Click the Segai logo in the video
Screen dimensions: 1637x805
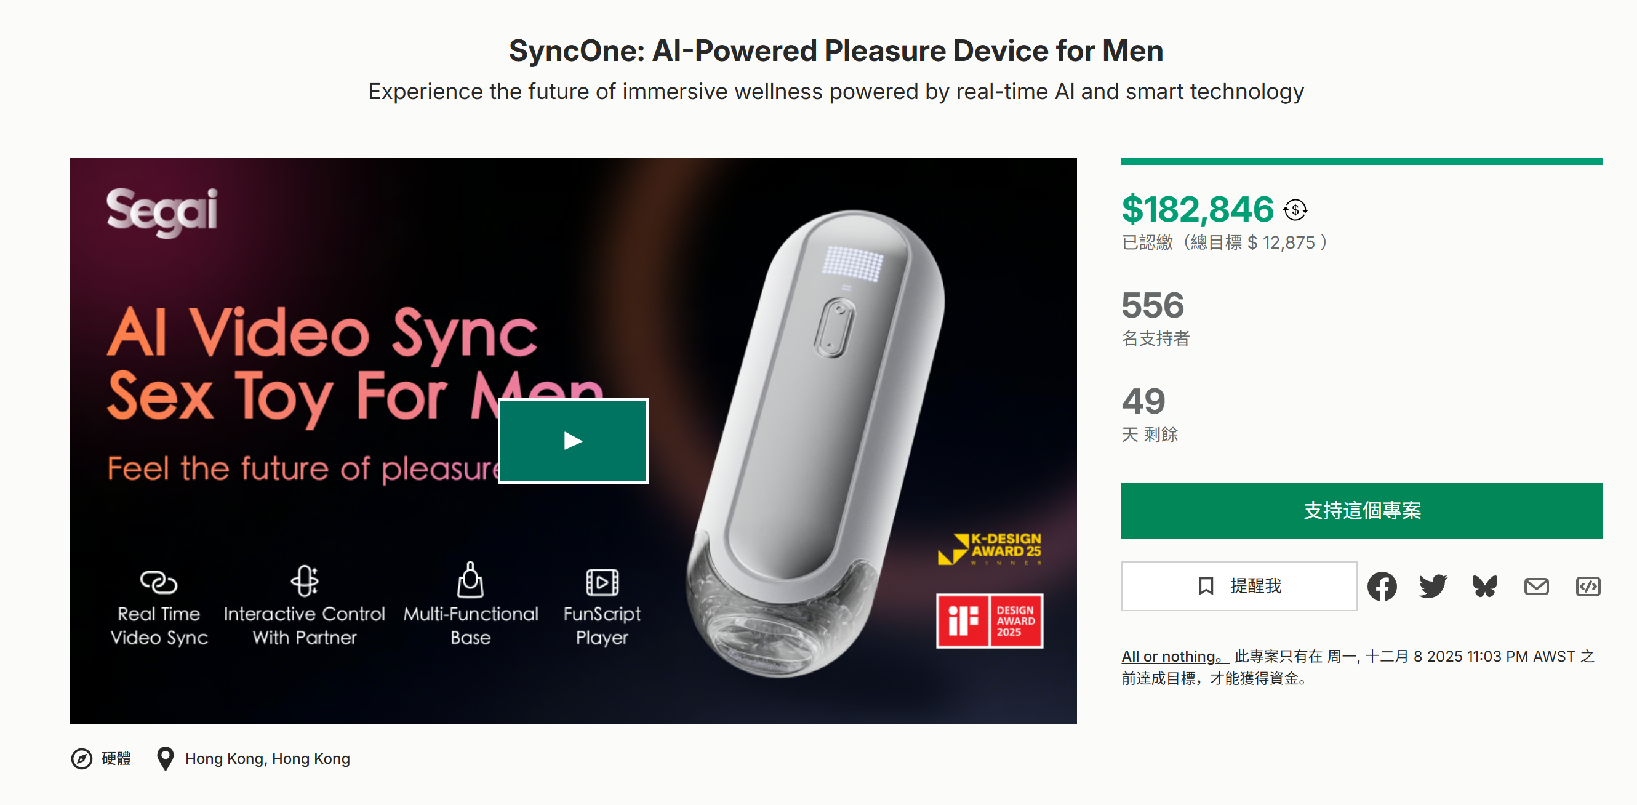tap(162, 212)
